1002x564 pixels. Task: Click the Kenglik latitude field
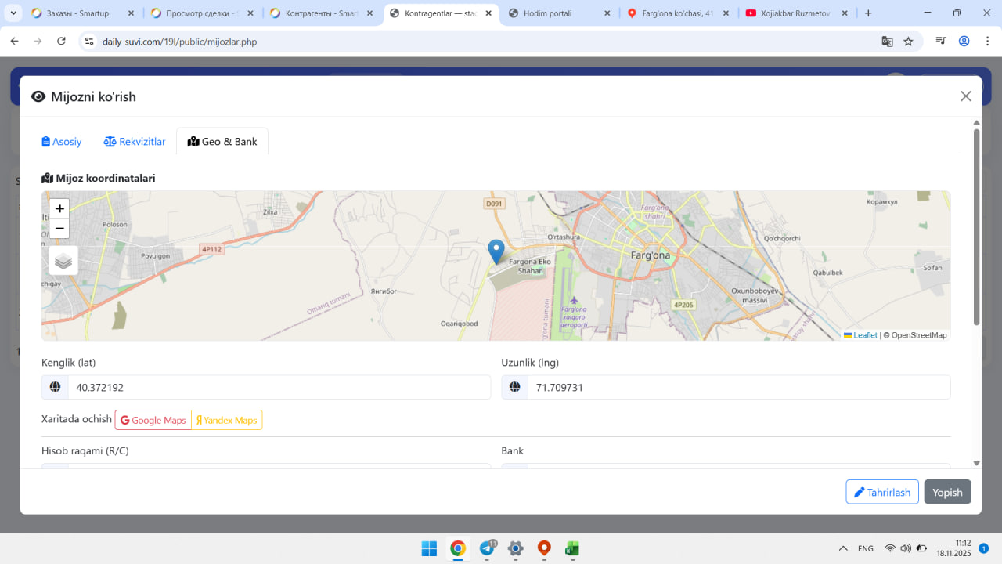tap(279, 387)
